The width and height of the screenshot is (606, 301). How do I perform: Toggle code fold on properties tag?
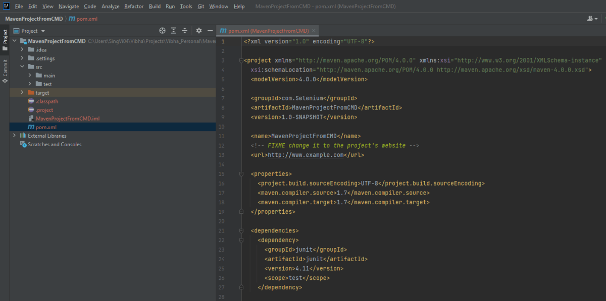(x=241, y=174)
